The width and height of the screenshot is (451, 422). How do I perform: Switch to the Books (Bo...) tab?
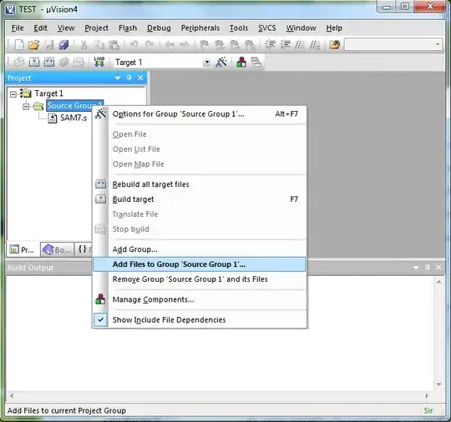tap(58, 249)
